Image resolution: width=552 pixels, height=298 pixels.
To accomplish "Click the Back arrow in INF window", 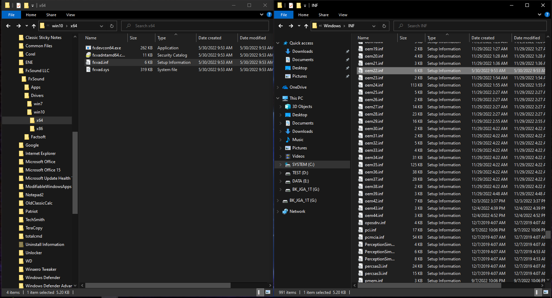I will point(281,26).
